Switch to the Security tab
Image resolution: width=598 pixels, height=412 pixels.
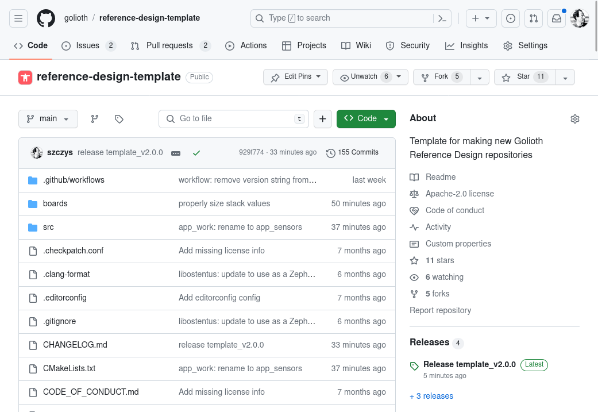point(408,46)
